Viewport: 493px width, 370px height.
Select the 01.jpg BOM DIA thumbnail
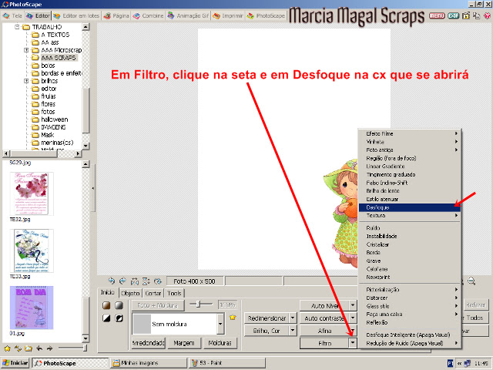(32, 308)
